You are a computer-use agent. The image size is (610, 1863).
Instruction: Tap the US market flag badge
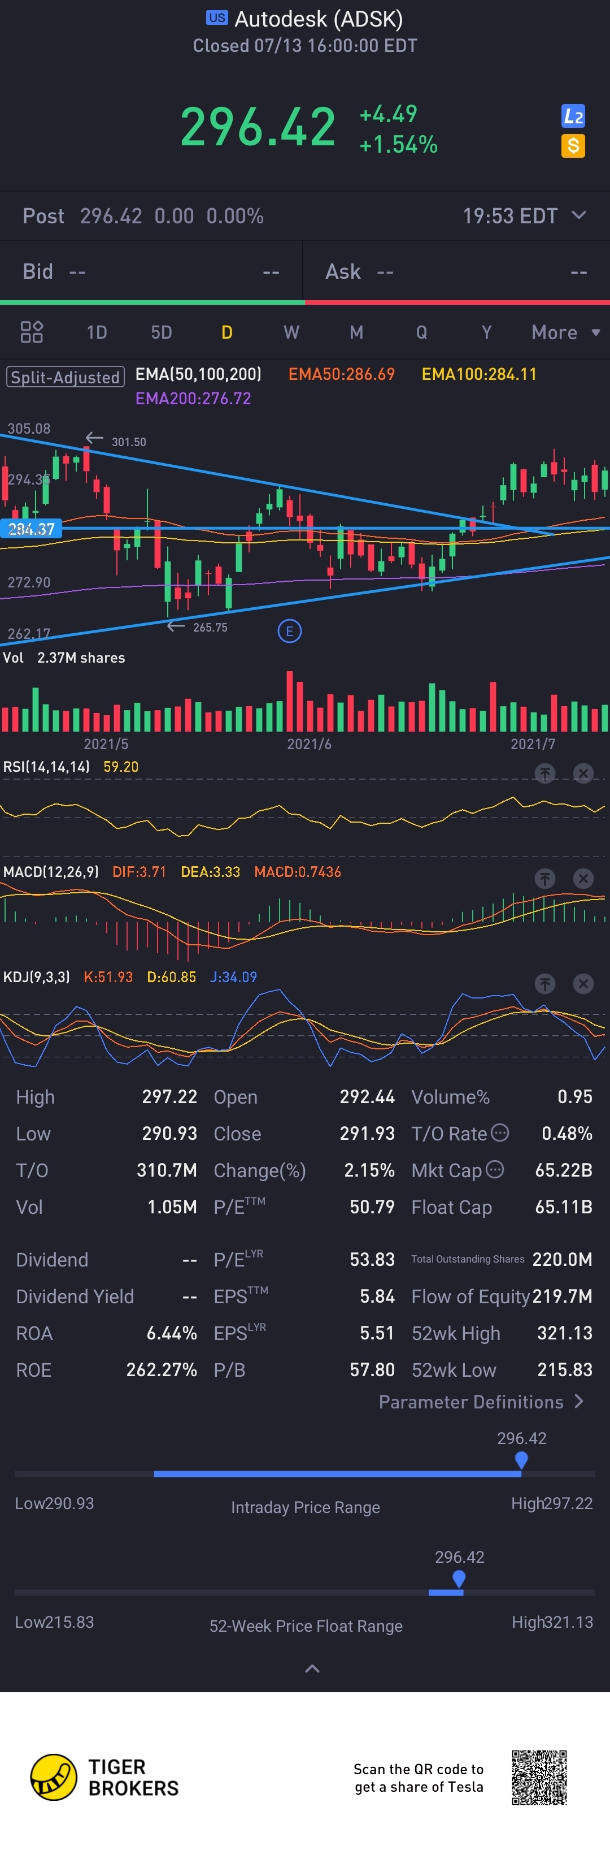[x=217, y=18]
